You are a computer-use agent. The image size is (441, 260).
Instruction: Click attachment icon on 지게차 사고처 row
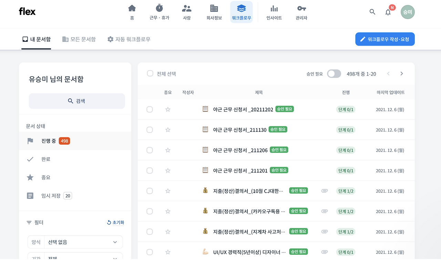point(325,231)
